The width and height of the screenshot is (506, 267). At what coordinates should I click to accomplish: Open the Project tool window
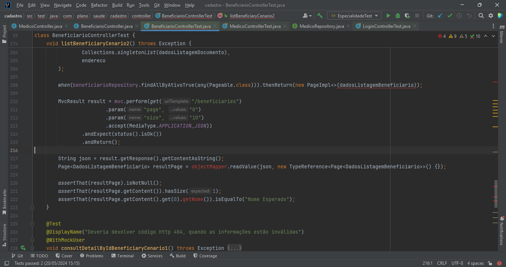tap(4, 34)
